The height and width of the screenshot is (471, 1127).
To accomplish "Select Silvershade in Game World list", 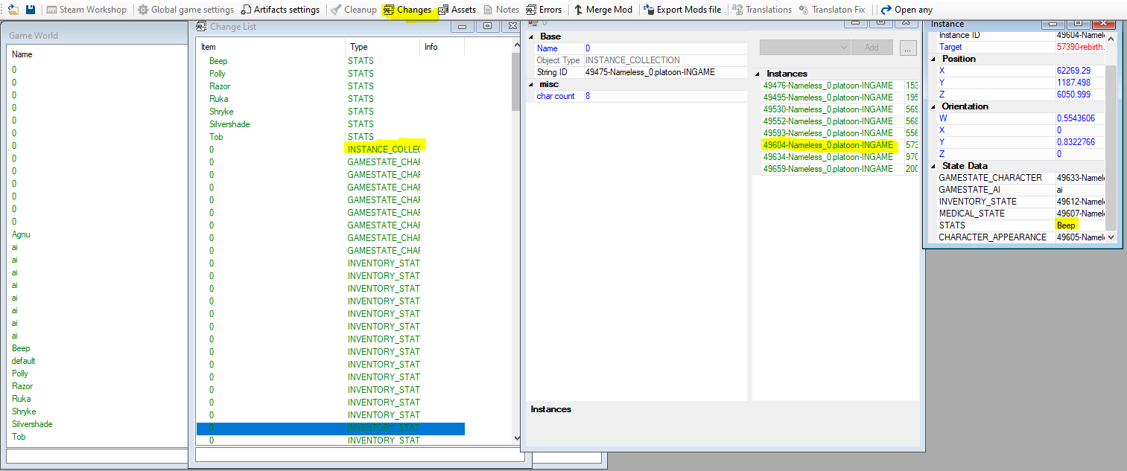I will click(32, 424).
